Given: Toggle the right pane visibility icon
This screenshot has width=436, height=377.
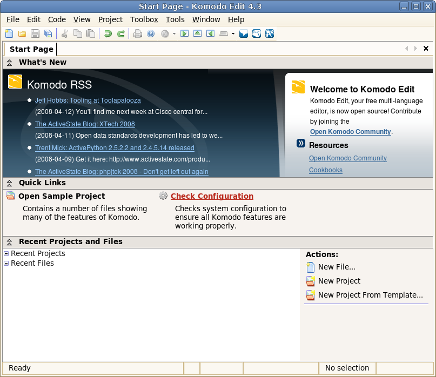Looking at the screenshot, I should coord(211,33).
